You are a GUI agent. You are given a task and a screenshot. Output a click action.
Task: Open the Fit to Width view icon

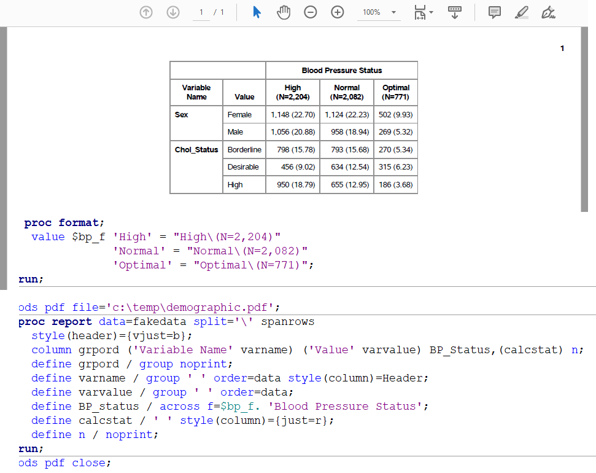tap(419, 12)
